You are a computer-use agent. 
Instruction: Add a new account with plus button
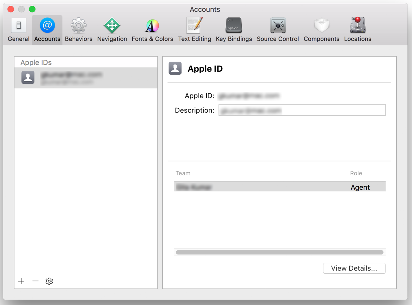[x=21, y=281]
